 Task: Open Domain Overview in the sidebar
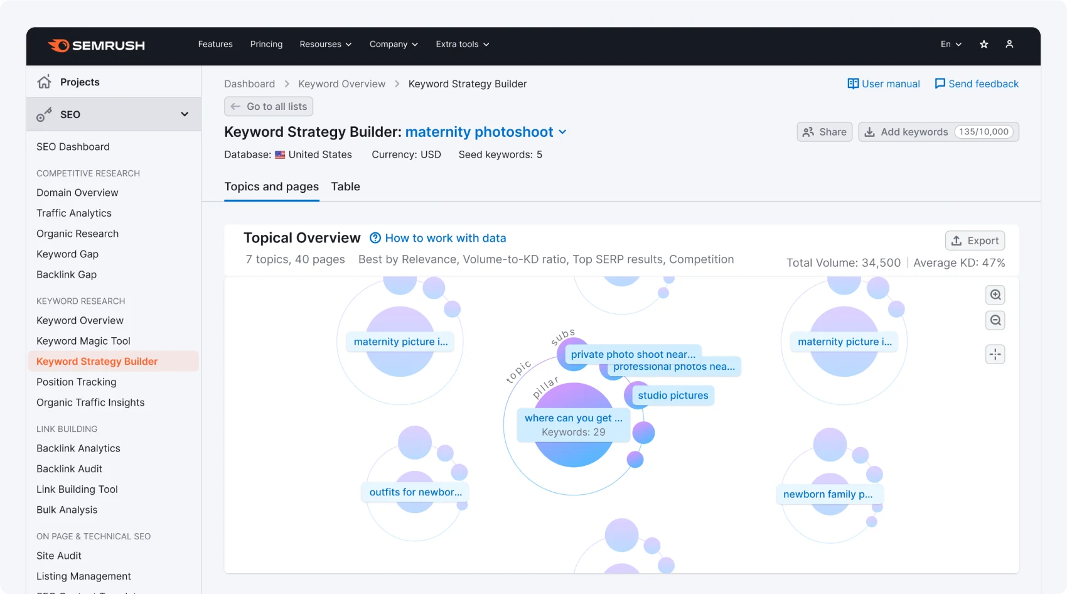[x=77, y=192]
